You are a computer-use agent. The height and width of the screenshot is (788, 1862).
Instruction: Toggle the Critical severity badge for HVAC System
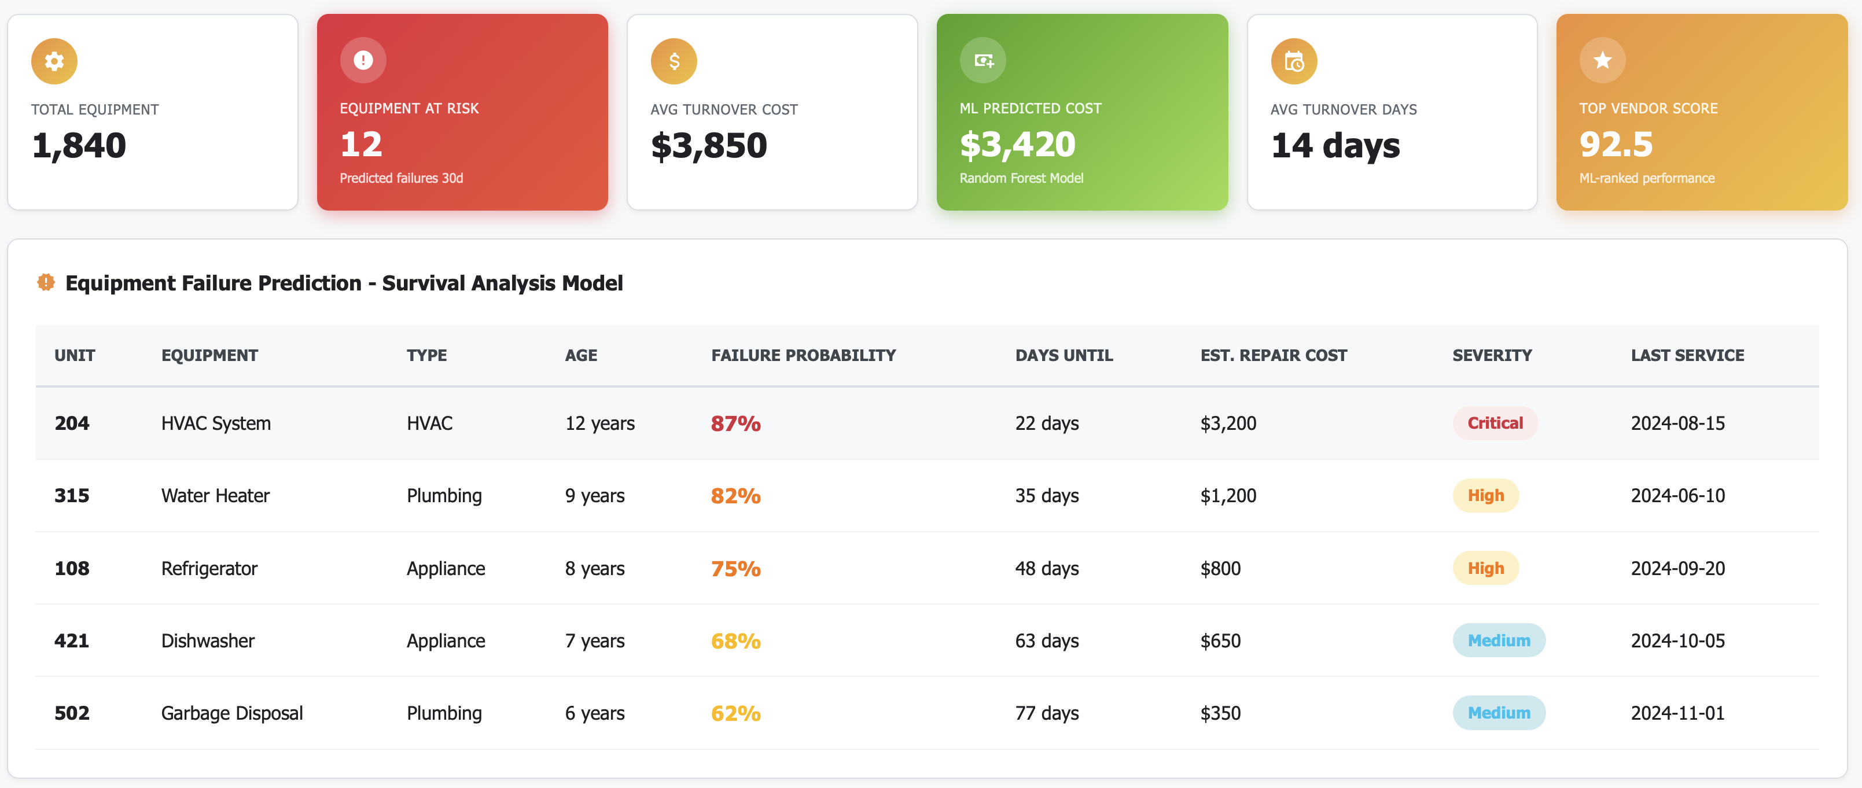pyautogui.click(x=1495, y=423)
